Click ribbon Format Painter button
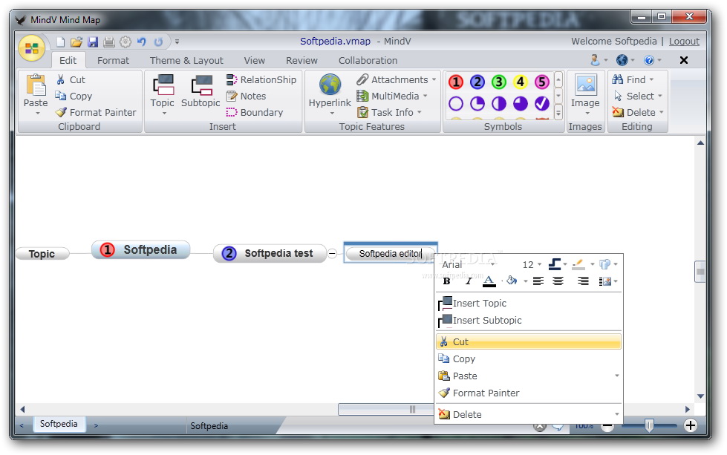Viewport: 727px width, 455px height. (96, 112)
